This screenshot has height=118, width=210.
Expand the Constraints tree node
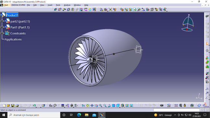[2, 33]
